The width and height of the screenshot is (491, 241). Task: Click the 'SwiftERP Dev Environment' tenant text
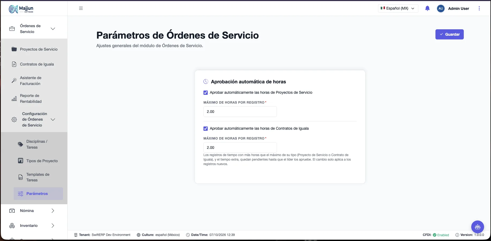pyautogui.click(x=111, y=235)
